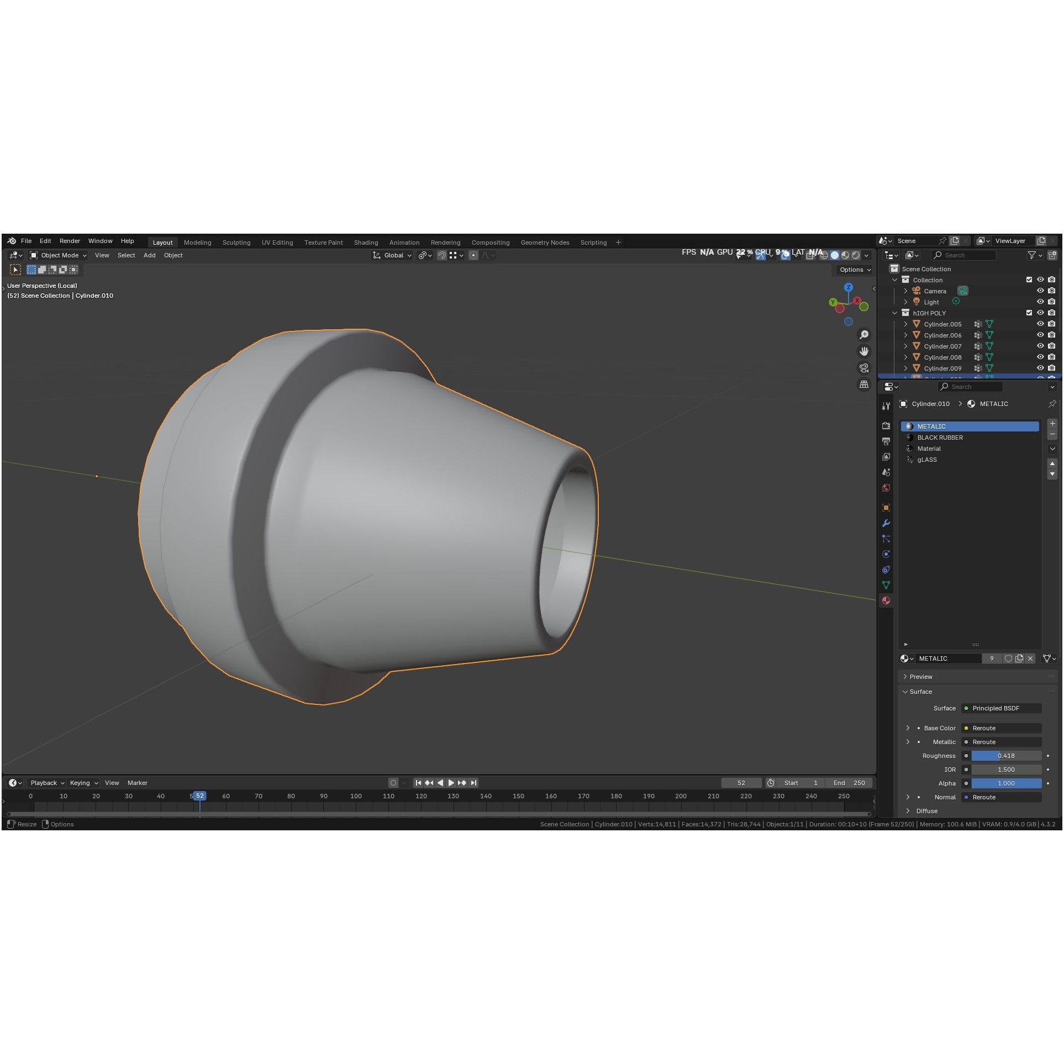Add a new material slot
This screenshot has height=1064, width=1064.
click(x=1052, y=424)
